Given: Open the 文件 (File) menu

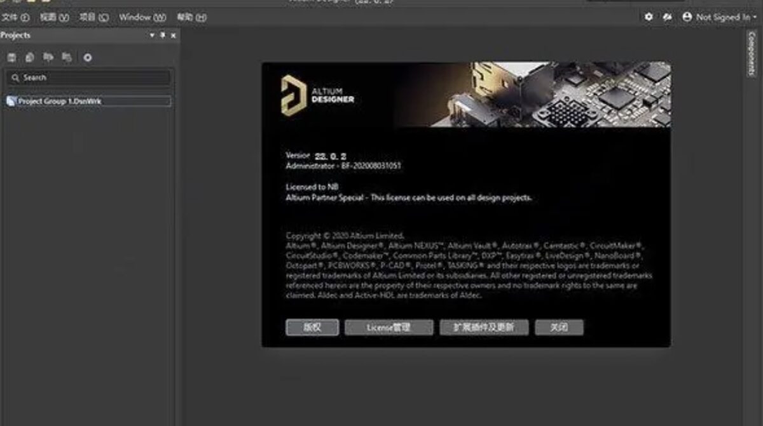Looking at the screenshot, I should click(x=16, y=17).
